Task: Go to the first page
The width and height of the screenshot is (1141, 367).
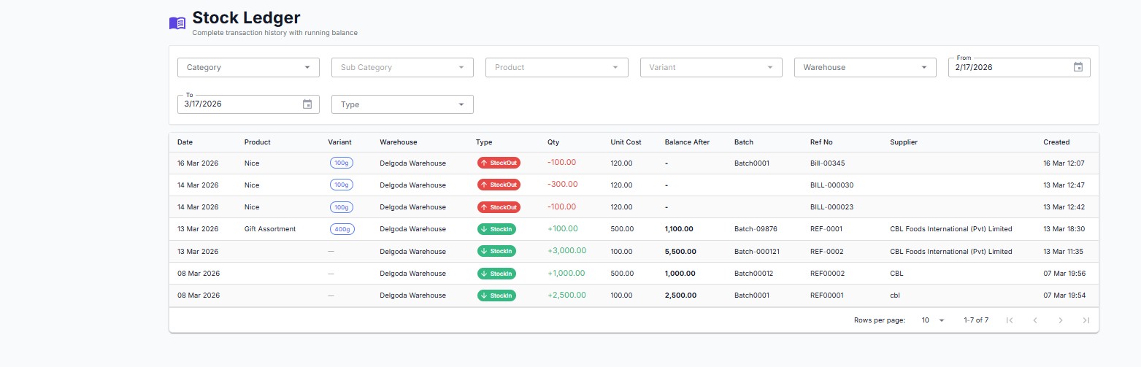Action: click(x=1010, y=320)
